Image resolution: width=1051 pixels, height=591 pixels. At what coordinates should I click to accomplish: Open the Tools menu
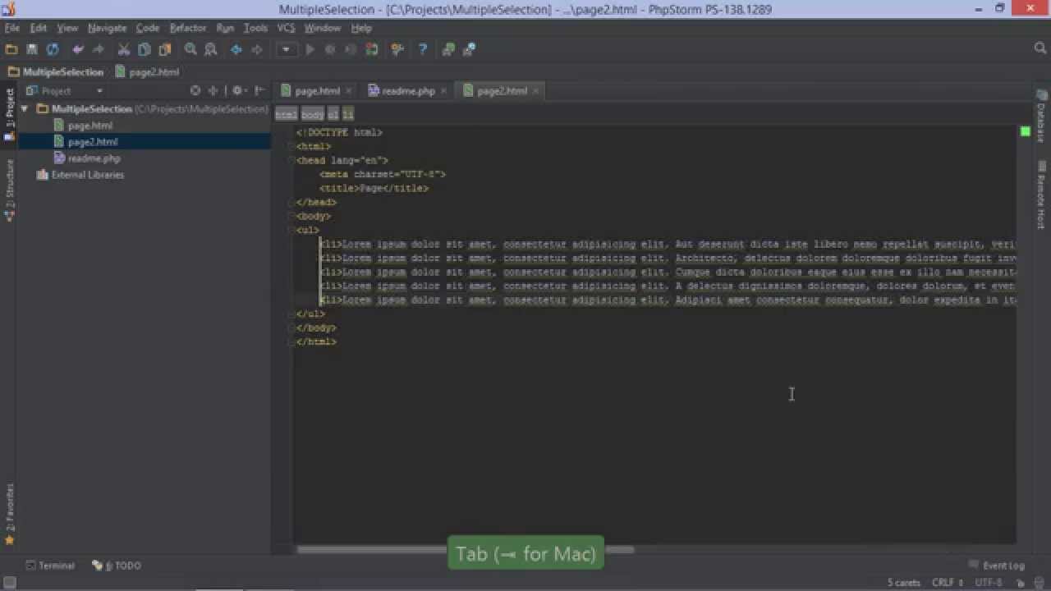[255, 28]
